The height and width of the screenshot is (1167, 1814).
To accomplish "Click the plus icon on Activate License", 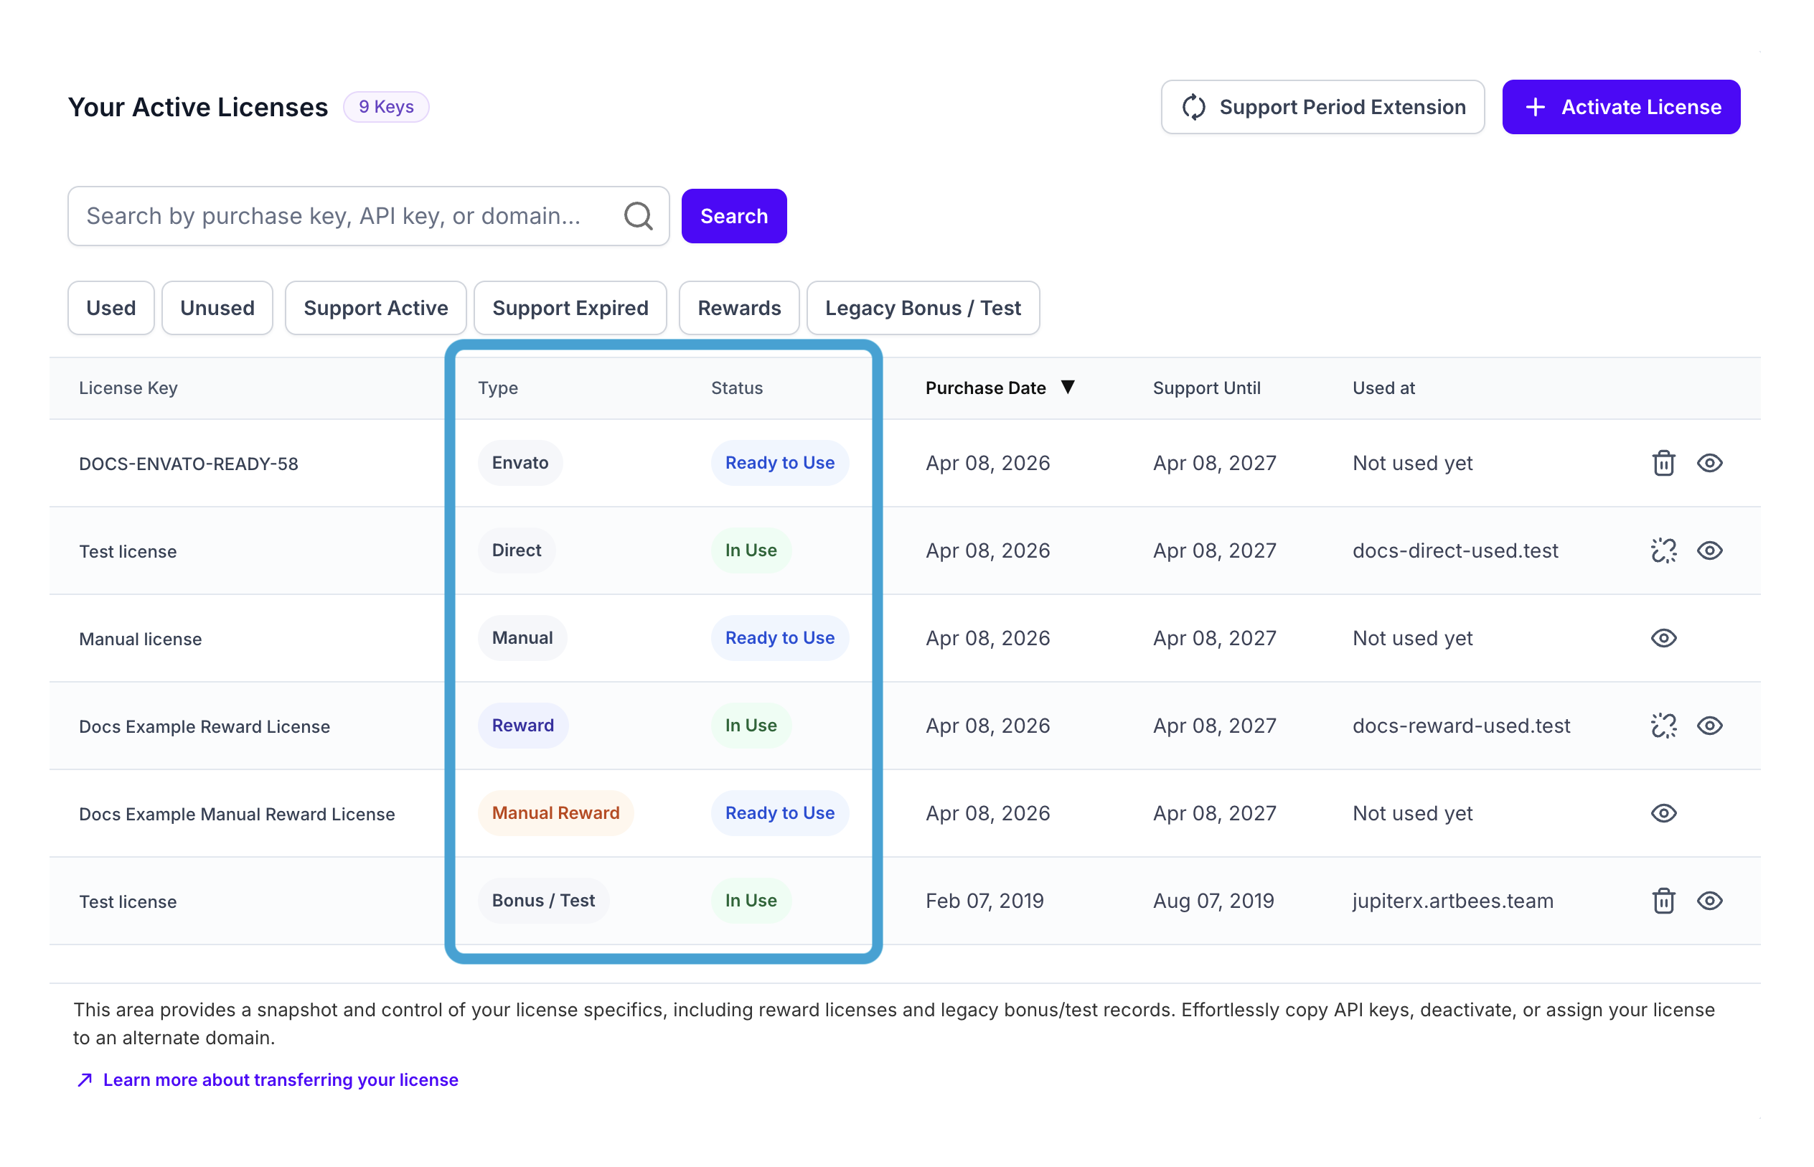I will click(x=1535, y=107).
